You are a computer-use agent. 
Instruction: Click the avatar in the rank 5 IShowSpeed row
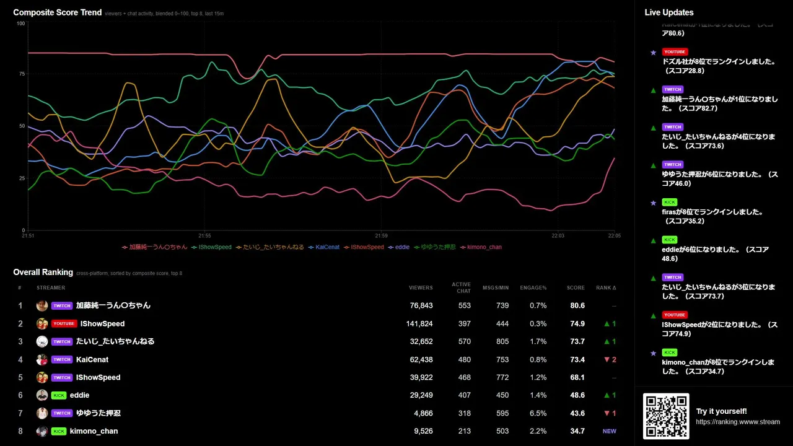[x=42, y=377]
